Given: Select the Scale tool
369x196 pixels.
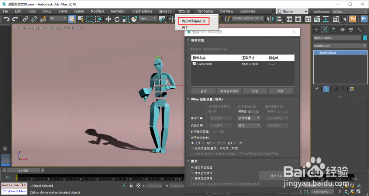Looking at the screenshot, I should [126, 19].
